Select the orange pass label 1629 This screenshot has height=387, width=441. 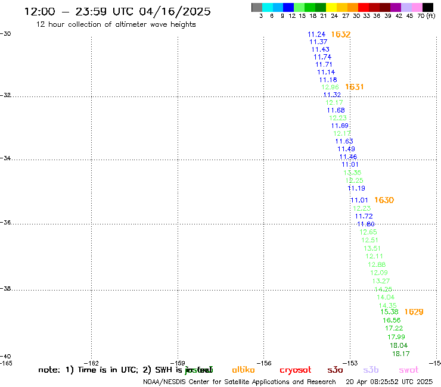[x=414, y=311]
